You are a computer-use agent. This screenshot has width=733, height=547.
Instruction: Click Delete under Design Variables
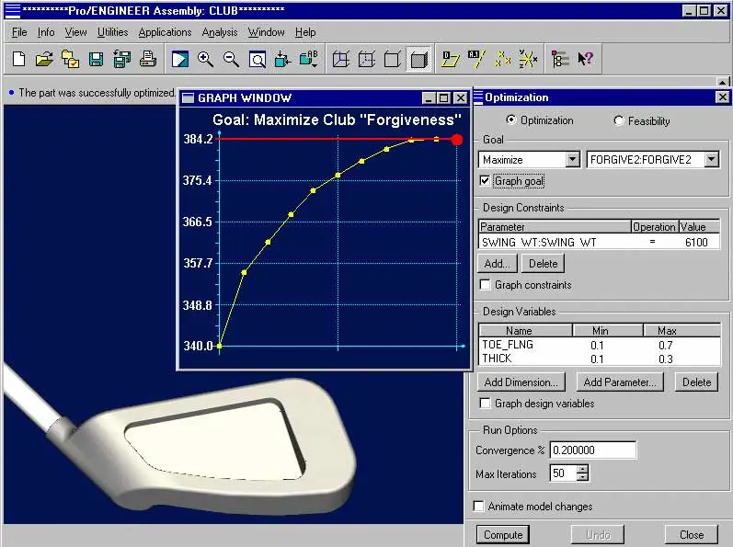tap(696, 382)
